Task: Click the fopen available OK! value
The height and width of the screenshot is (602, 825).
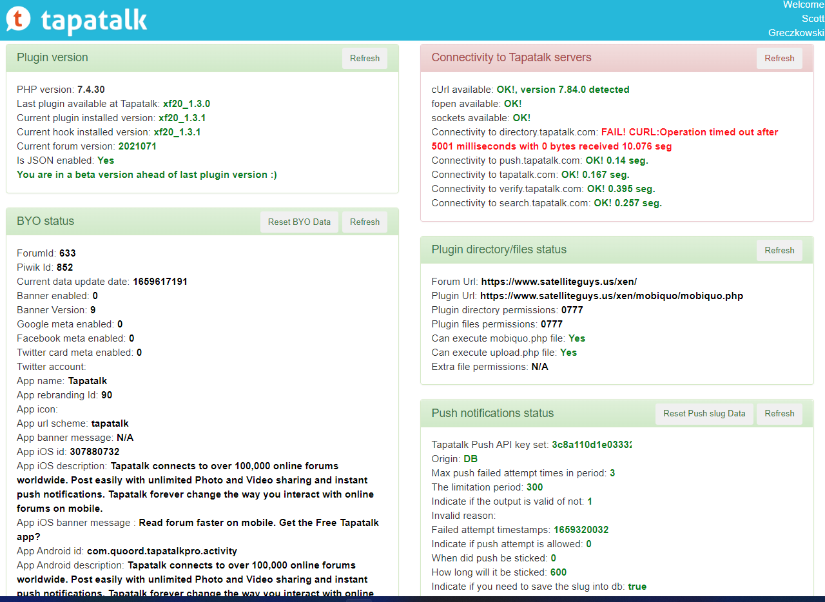Action: 512,104
